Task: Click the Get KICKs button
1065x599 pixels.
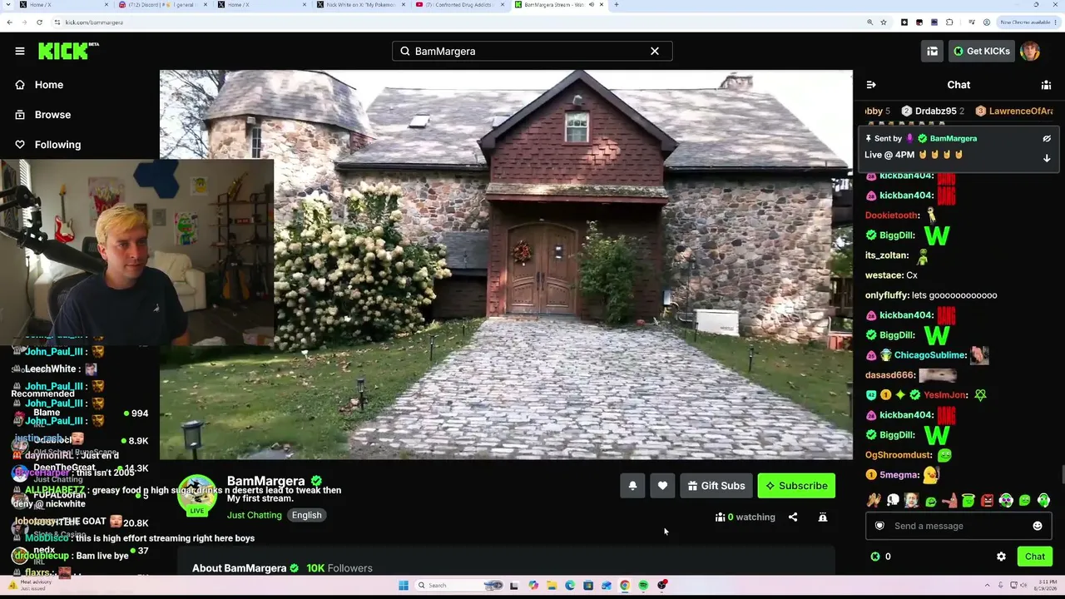Action: tap(981, 51)
